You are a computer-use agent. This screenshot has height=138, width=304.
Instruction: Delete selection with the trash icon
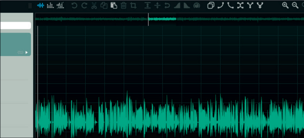pyautogui.click(x=124, y=5)
